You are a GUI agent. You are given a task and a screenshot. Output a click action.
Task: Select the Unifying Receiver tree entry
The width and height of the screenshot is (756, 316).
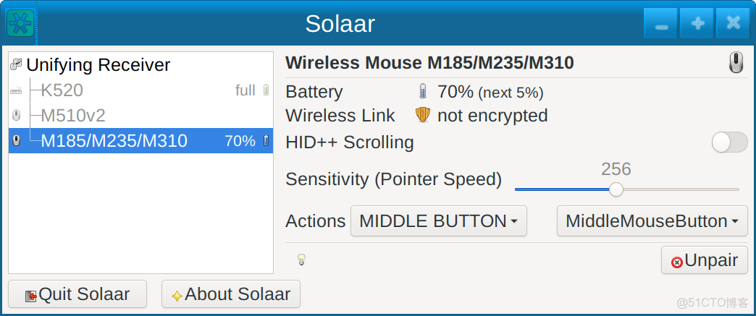(98, 65)
